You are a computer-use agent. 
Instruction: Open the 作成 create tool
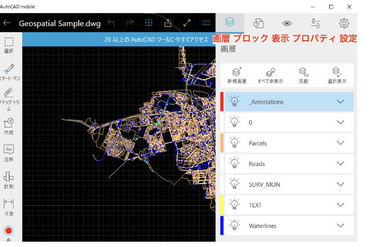click(9, 126)
